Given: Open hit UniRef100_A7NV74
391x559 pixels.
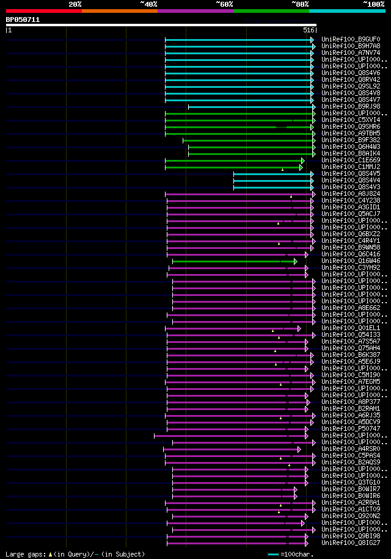Looking at the screenshot, I should click(351, 52).
